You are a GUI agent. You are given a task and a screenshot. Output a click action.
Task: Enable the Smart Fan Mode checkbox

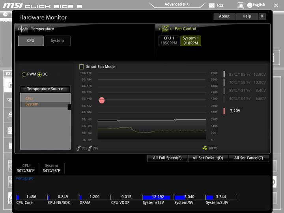click(x=82, y=67)
